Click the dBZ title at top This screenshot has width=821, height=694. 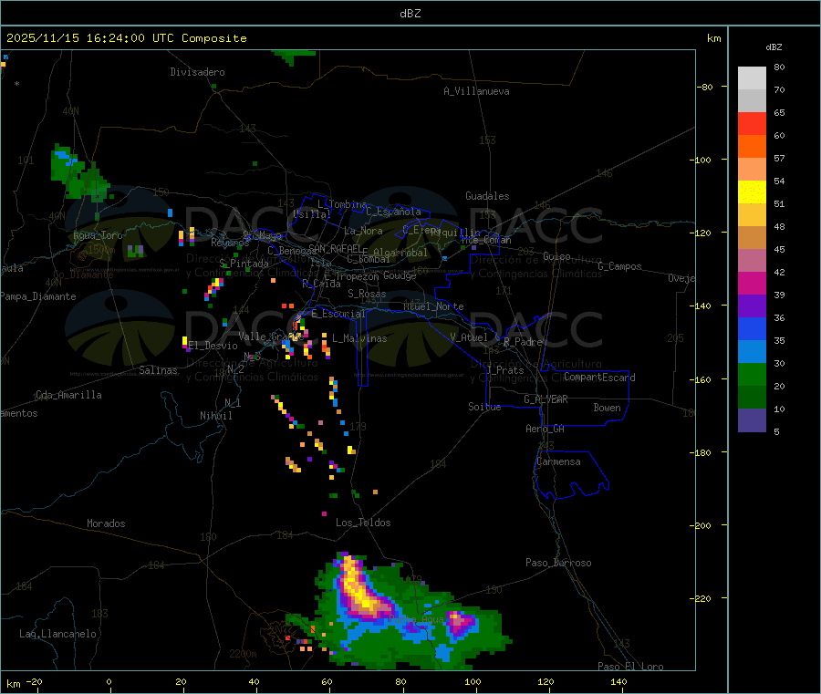coord(410,14)
